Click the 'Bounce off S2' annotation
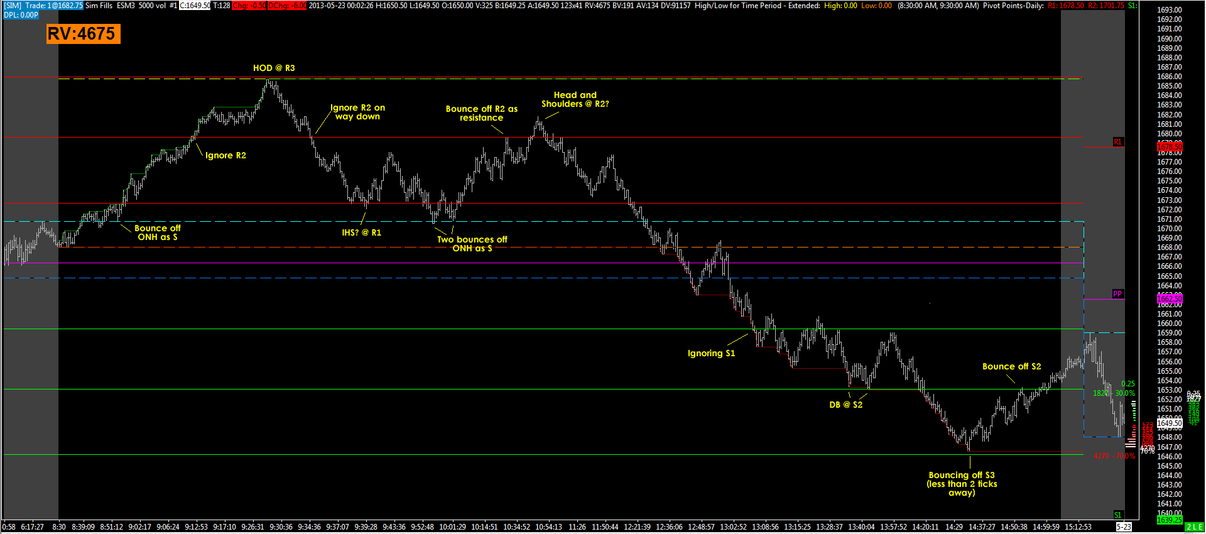Image resolution: width=1206 pixels, height=534 pixels. (1011, 366)
